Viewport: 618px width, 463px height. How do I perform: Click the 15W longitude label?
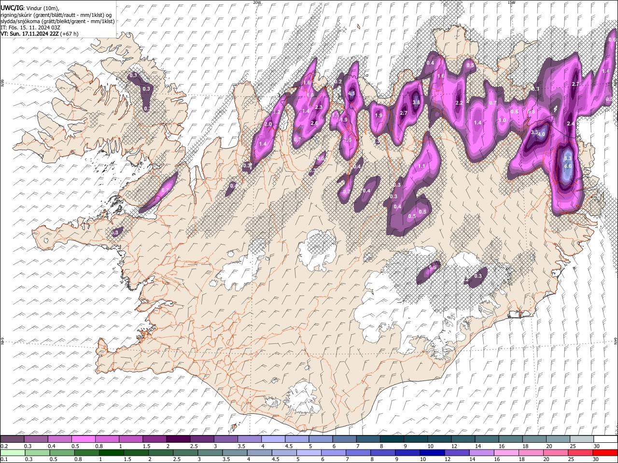[x=511, y=2]
